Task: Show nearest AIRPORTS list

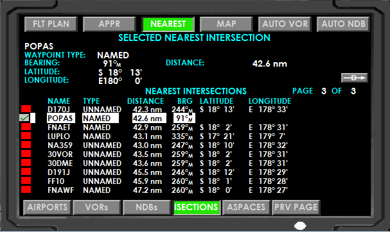Action: [x=48, y=208]
